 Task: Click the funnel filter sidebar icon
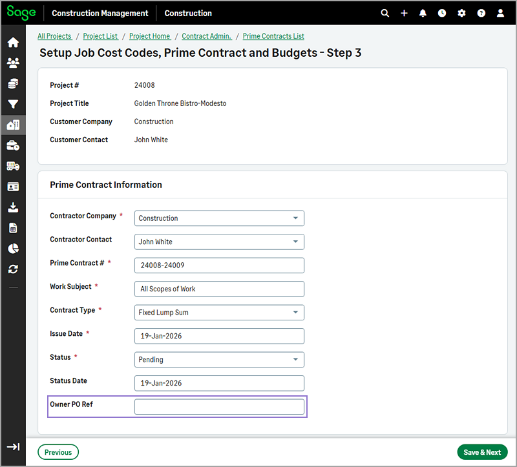point(13,105)
